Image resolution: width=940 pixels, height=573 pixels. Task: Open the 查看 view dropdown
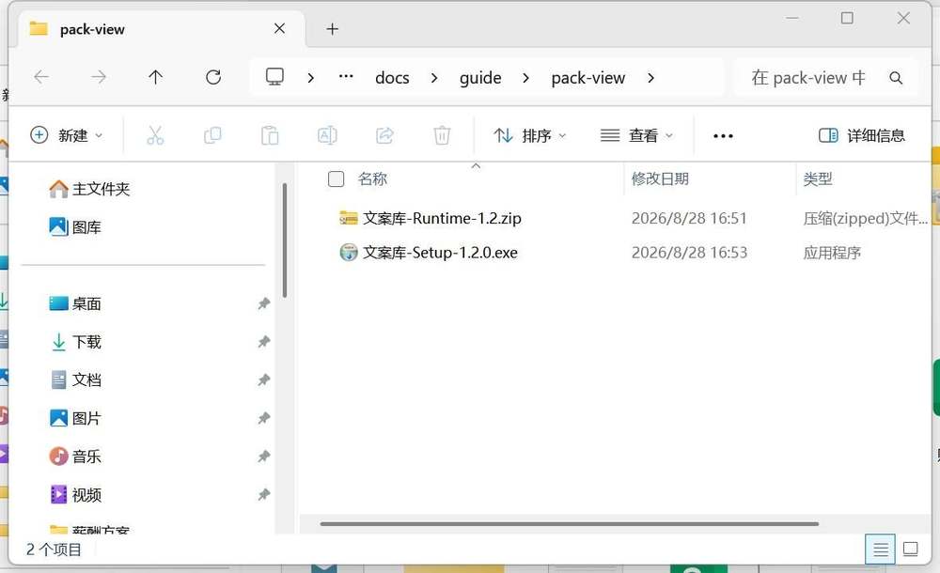click(636, 135)
